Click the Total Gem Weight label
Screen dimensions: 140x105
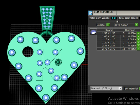click(99, 18)
